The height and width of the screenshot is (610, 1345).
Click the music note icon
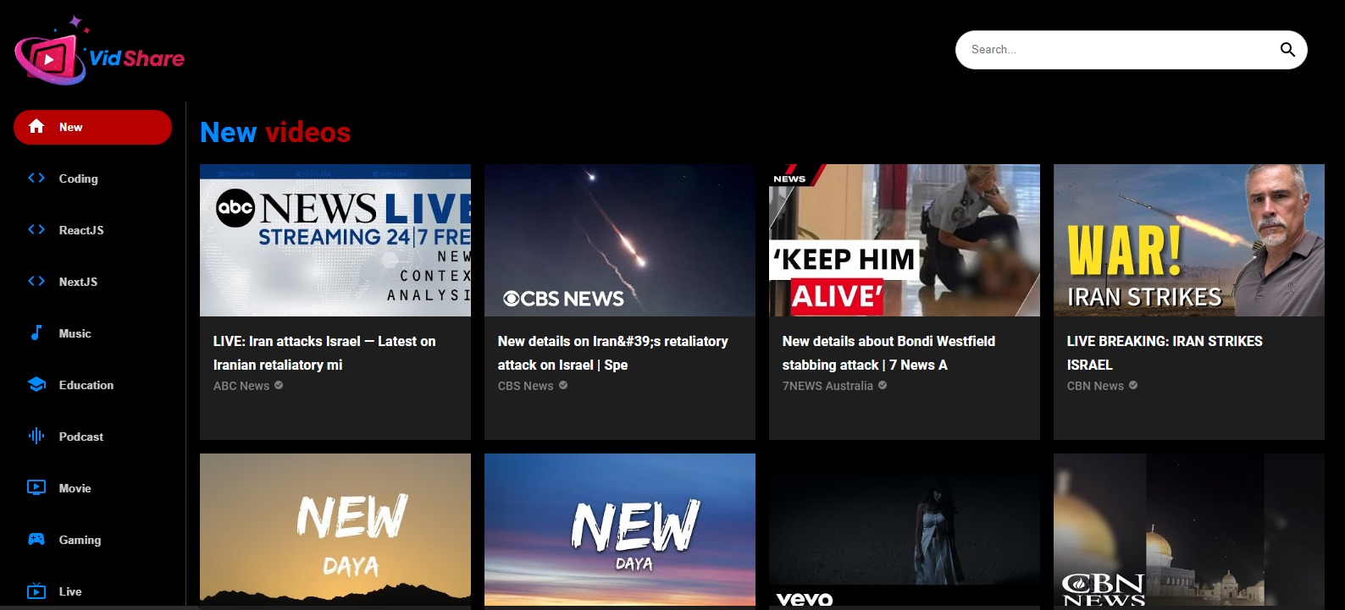point(36,333)
